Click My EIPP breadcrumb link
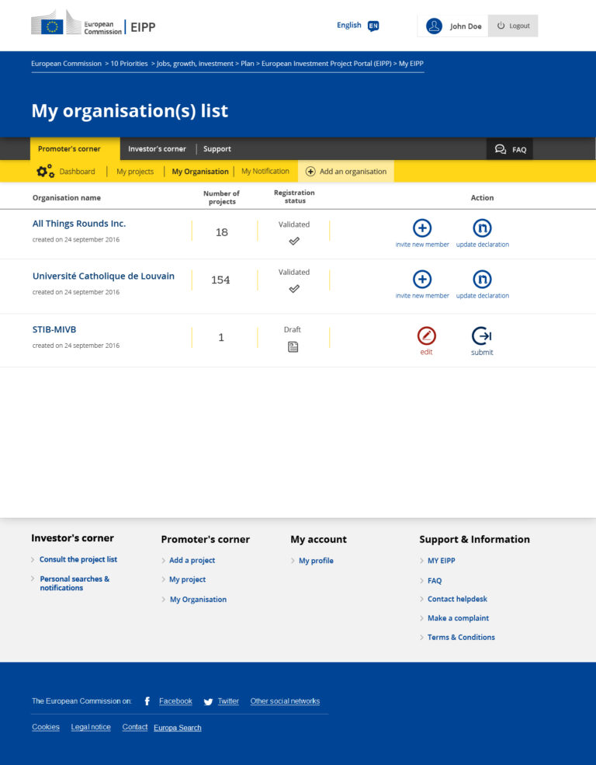This screenshot has height=765, width=596. pyautogui.click(x=411, y=64)
